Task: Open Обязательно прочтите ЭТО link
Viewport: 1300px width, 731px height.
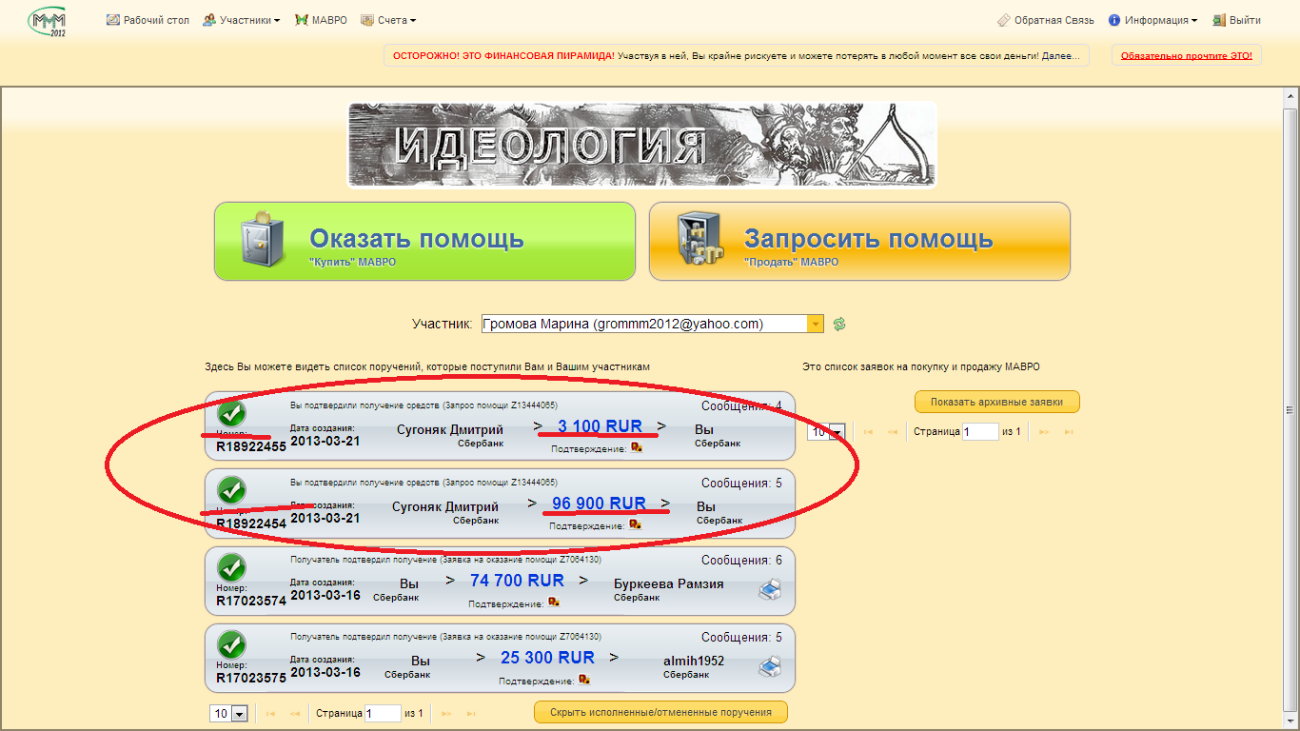Action: pos(1187,56)
